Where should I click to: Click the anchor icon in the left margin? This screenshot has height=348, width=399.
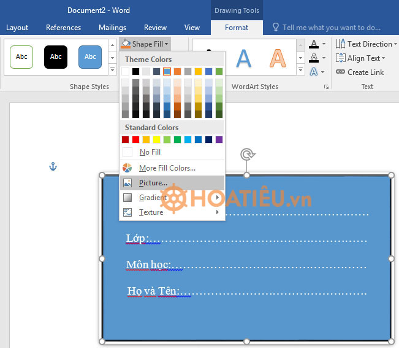click(x=53, y=167)
